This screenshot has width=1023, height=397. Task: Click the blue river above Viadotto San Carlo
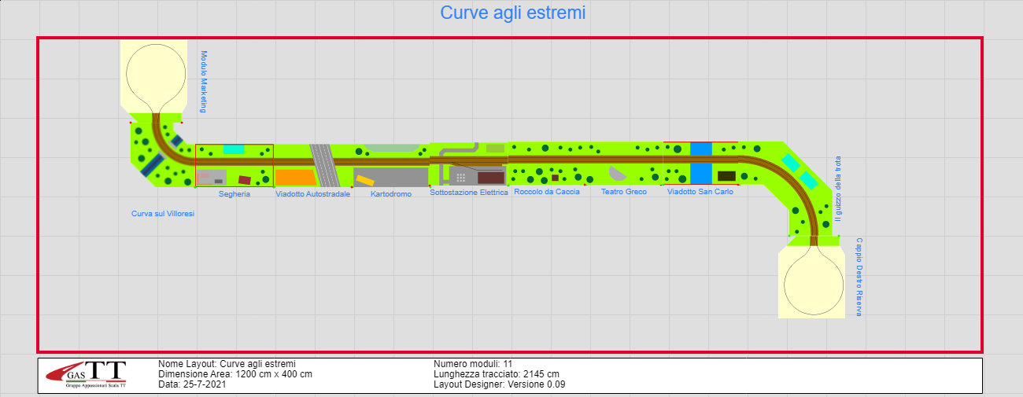[x=700, y=148]
